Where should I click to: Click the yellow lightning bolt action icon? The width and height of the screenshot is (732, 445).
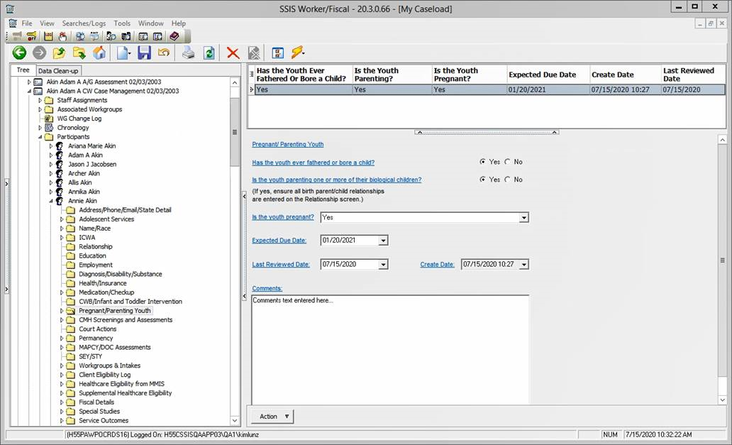(297, 53)
